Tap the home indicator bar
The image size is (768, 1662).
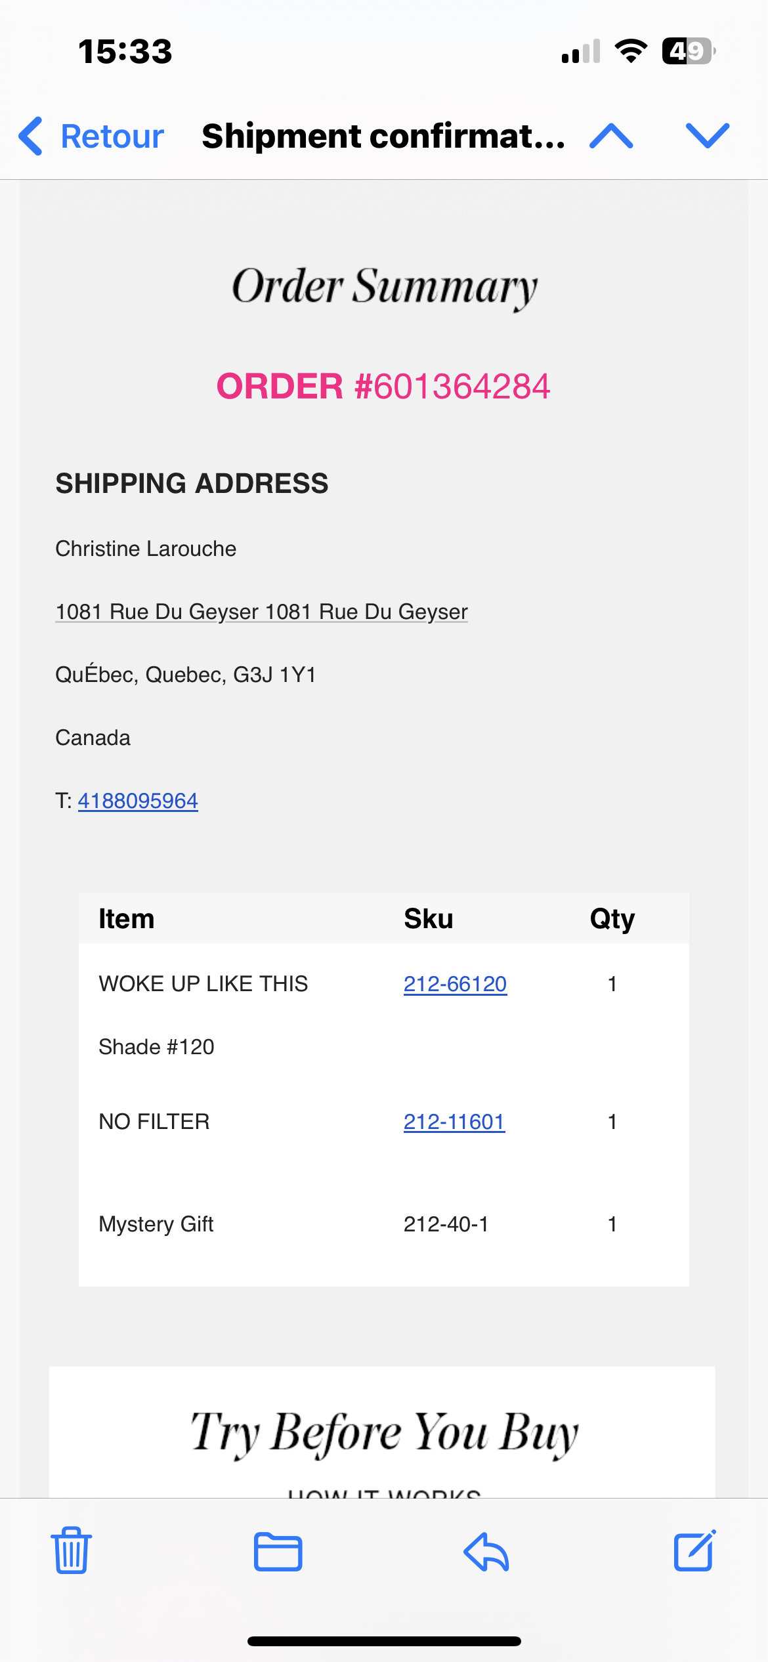pos(384,1641)
